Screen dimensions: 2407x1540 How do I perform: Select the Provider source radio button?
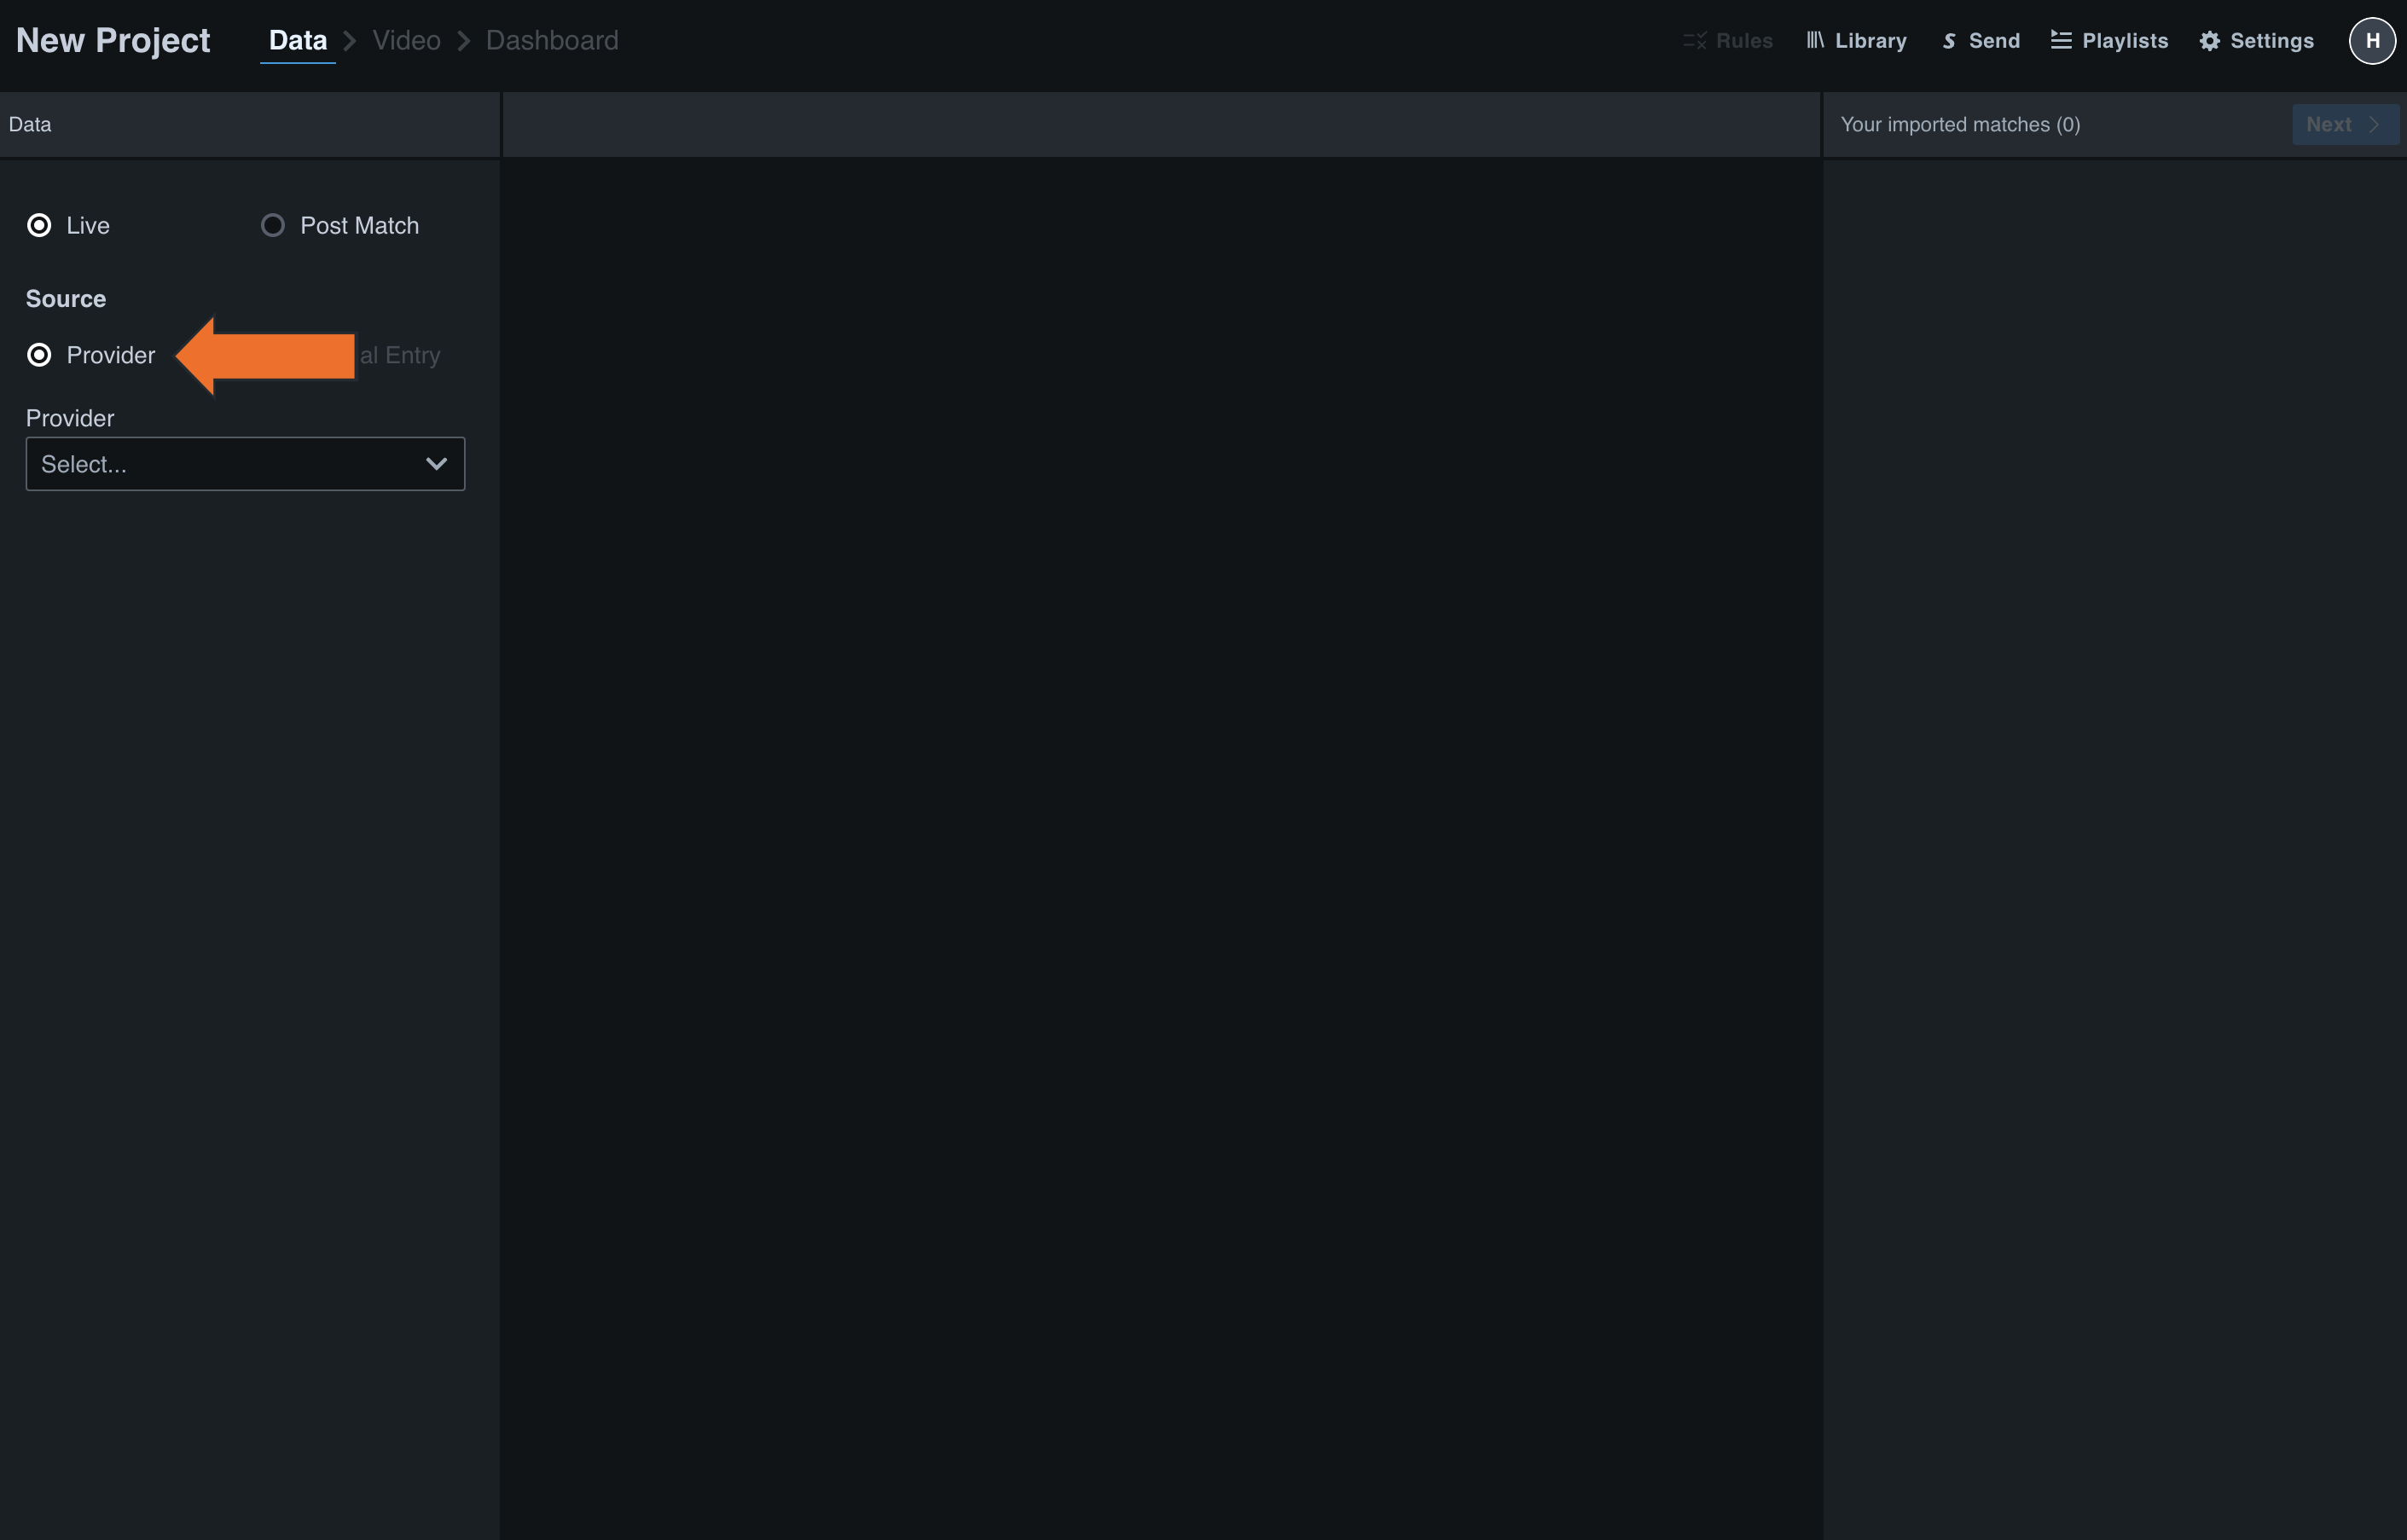coord(39,355)
